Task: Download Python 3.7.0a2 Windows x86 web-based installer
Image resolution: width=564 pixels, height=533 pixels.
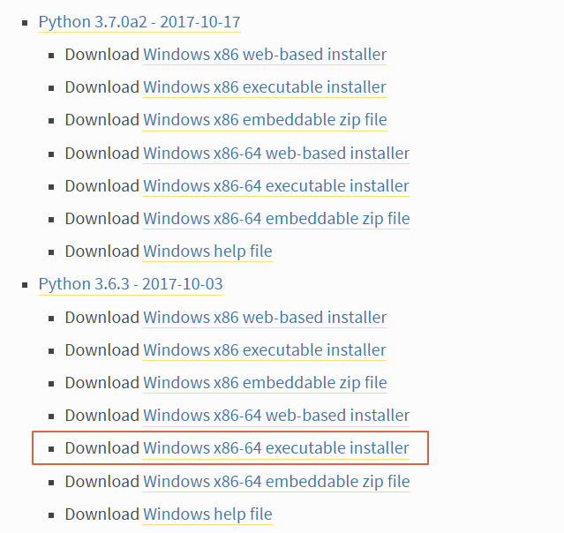Action: (x=265, y=55)
